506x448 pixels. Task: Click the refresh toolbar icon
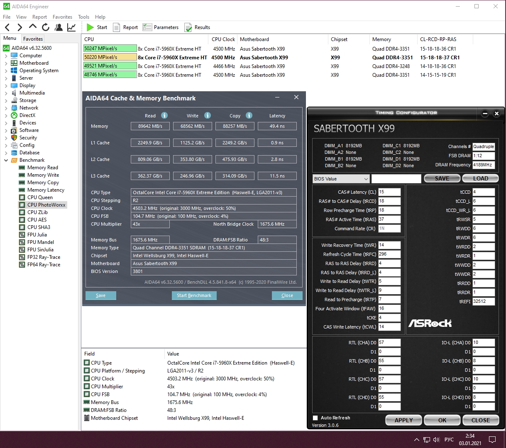tap(46, 27)
